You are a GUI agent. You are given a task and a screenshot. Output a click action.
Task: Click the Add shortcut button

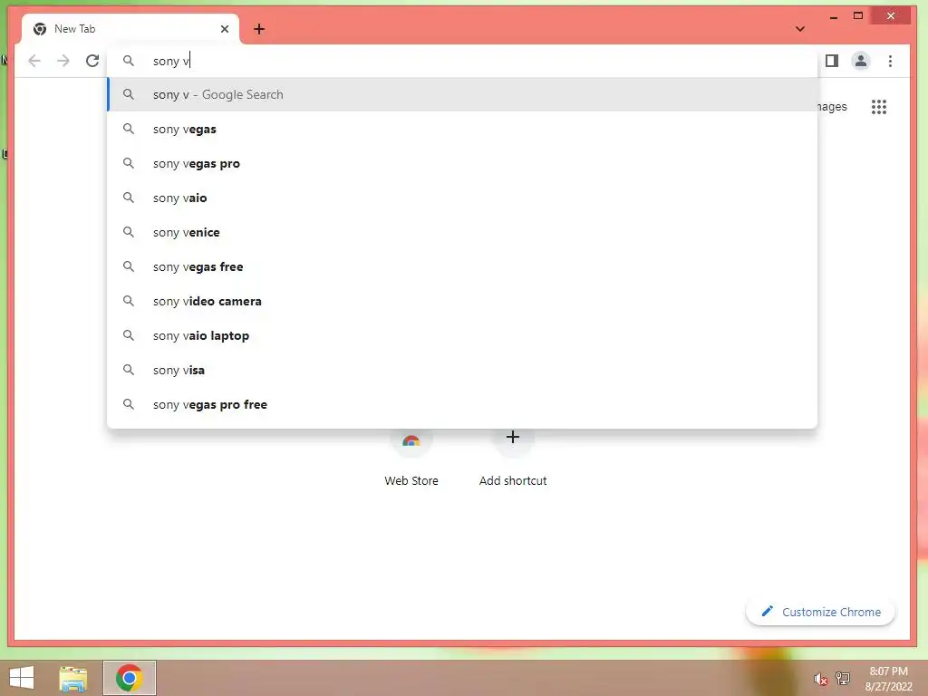point(513,459)
